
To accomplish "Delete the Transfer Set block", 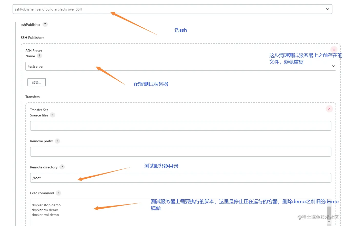I will [x=329, y=109].
